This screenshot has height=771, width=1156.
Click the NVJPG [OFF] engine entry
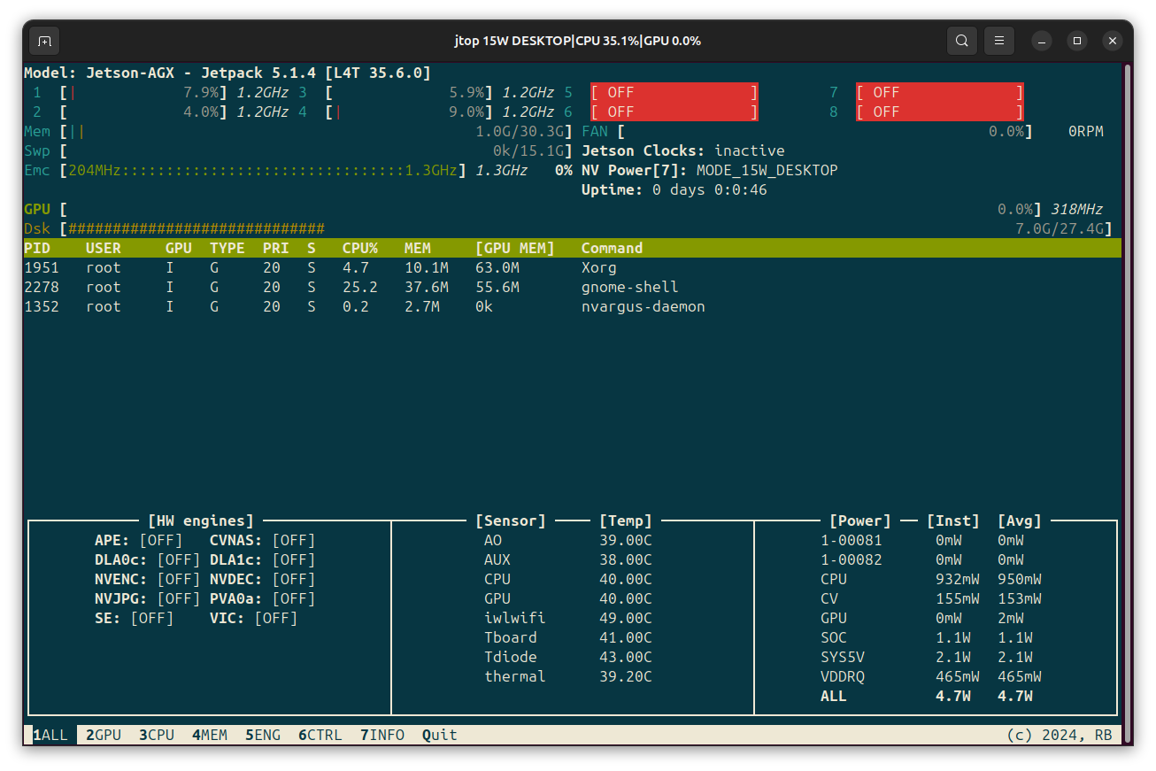click(148, 598)
